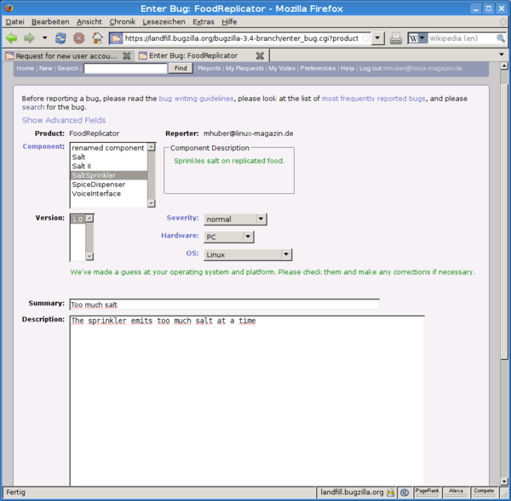Focus the address bar URL field

242,38
